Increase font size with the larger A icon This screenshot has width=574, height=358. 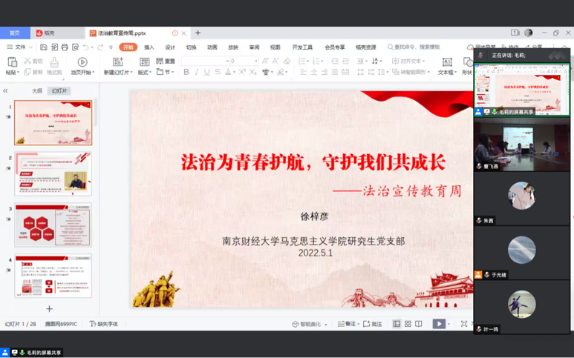coord(265,61)
